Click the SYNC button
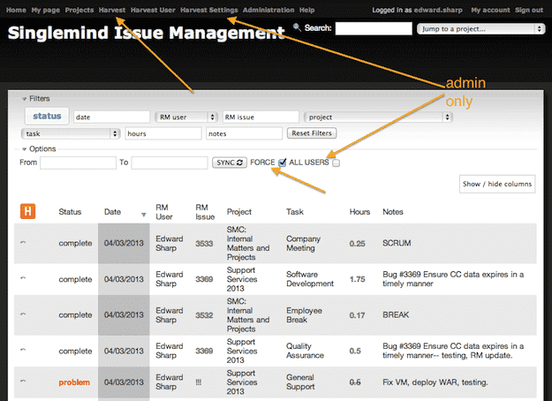The image size is (552, 401). pyautogui.click(x=230, y=163)
